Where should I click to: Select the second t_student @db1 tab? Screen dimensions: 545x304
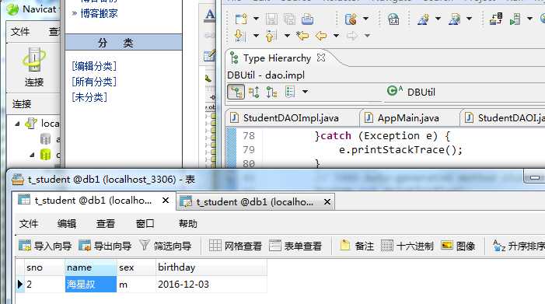point(254,202)
